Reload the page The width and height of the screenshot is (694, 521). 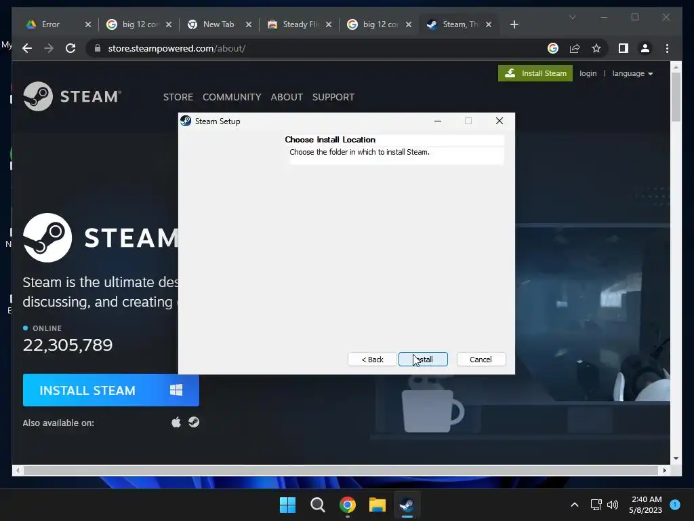point(70,48)
